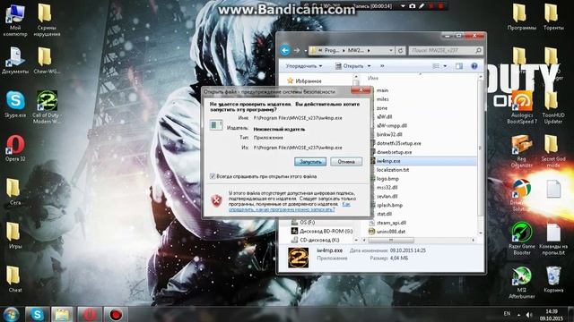This screenshot has width=574, height=322.
Task: Open the Мой компьютер desktop icon
Action: pos(15,20)
